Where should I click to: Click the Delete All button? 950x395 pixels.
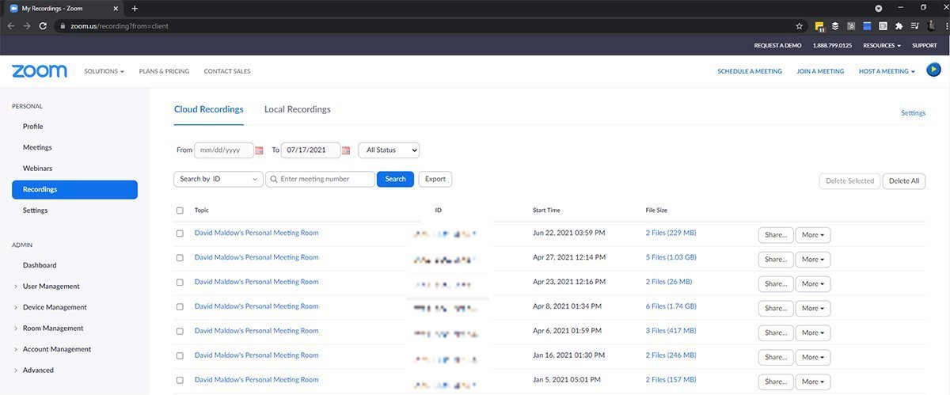tap(904, 180)
